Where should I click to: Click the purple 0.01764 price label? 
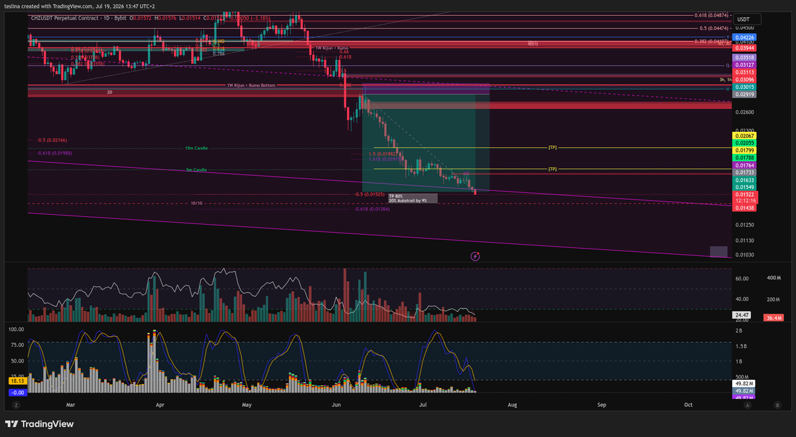[744, 165]
